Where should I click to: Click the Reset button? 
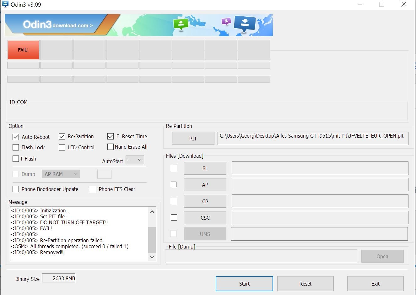[x=305, y=284]
